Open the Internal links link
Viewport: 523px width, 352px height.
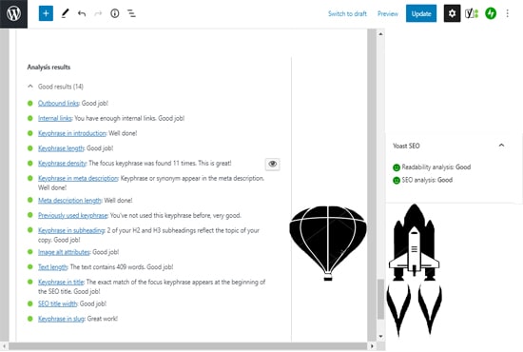[x=55, y=119]
